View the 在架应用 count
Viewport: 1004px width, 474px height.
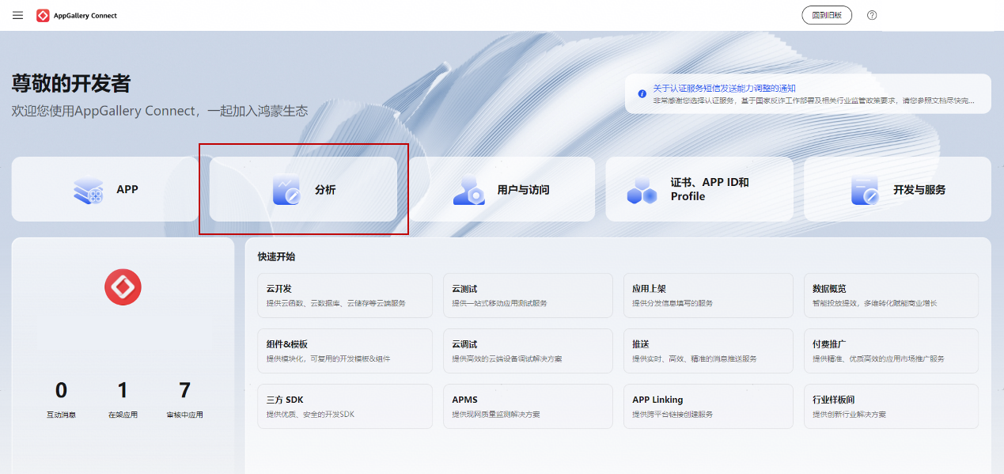tap(123, 391)
